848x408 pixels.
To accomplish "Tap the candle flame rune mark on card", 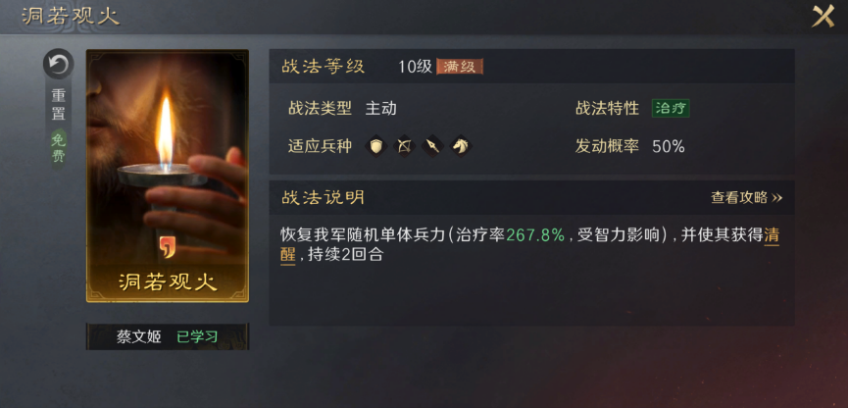I will pos(167,247).
